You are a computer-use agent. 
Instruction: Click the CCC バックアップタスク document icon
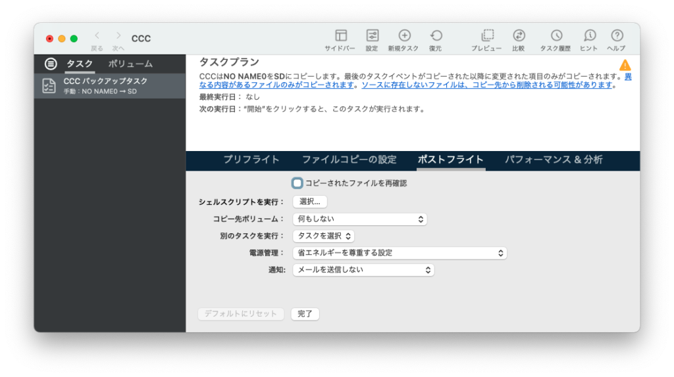pyautogui.click(x=49, y=86)
